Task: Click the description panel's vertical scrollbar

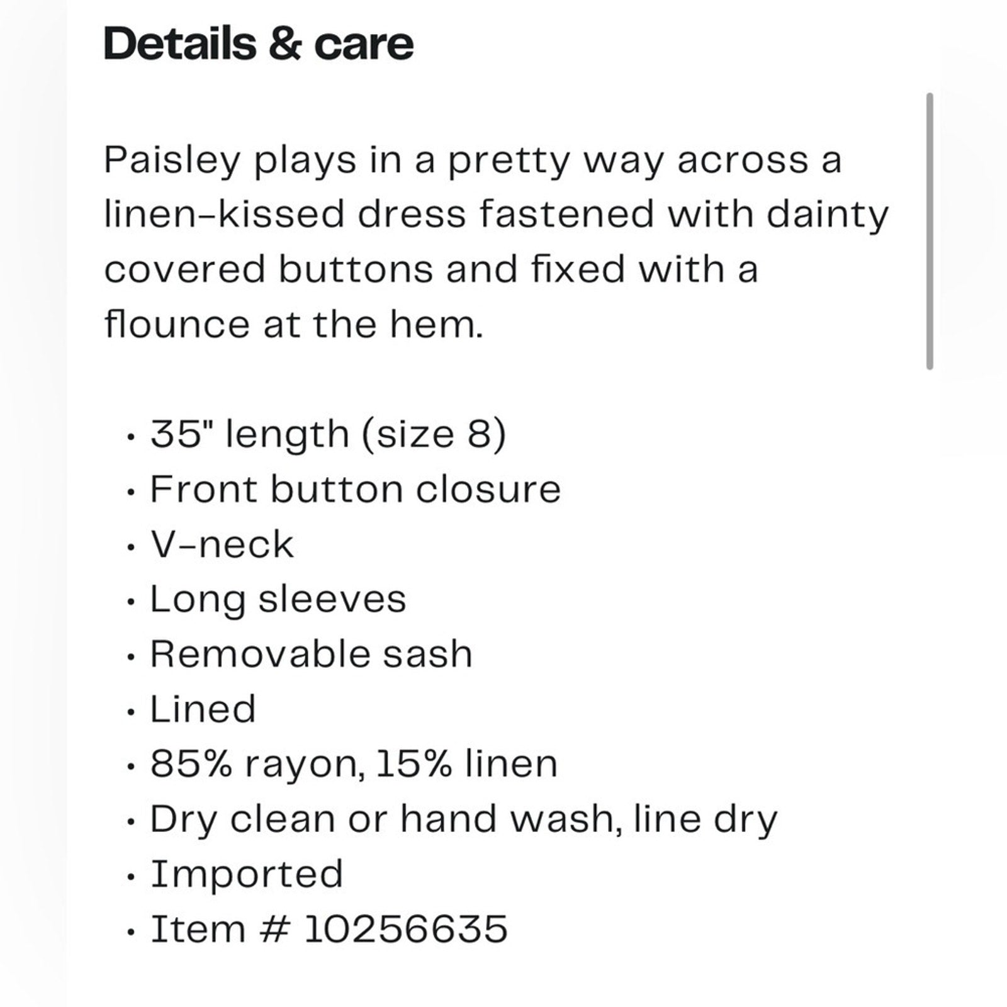Action: (x=930, y=231)
